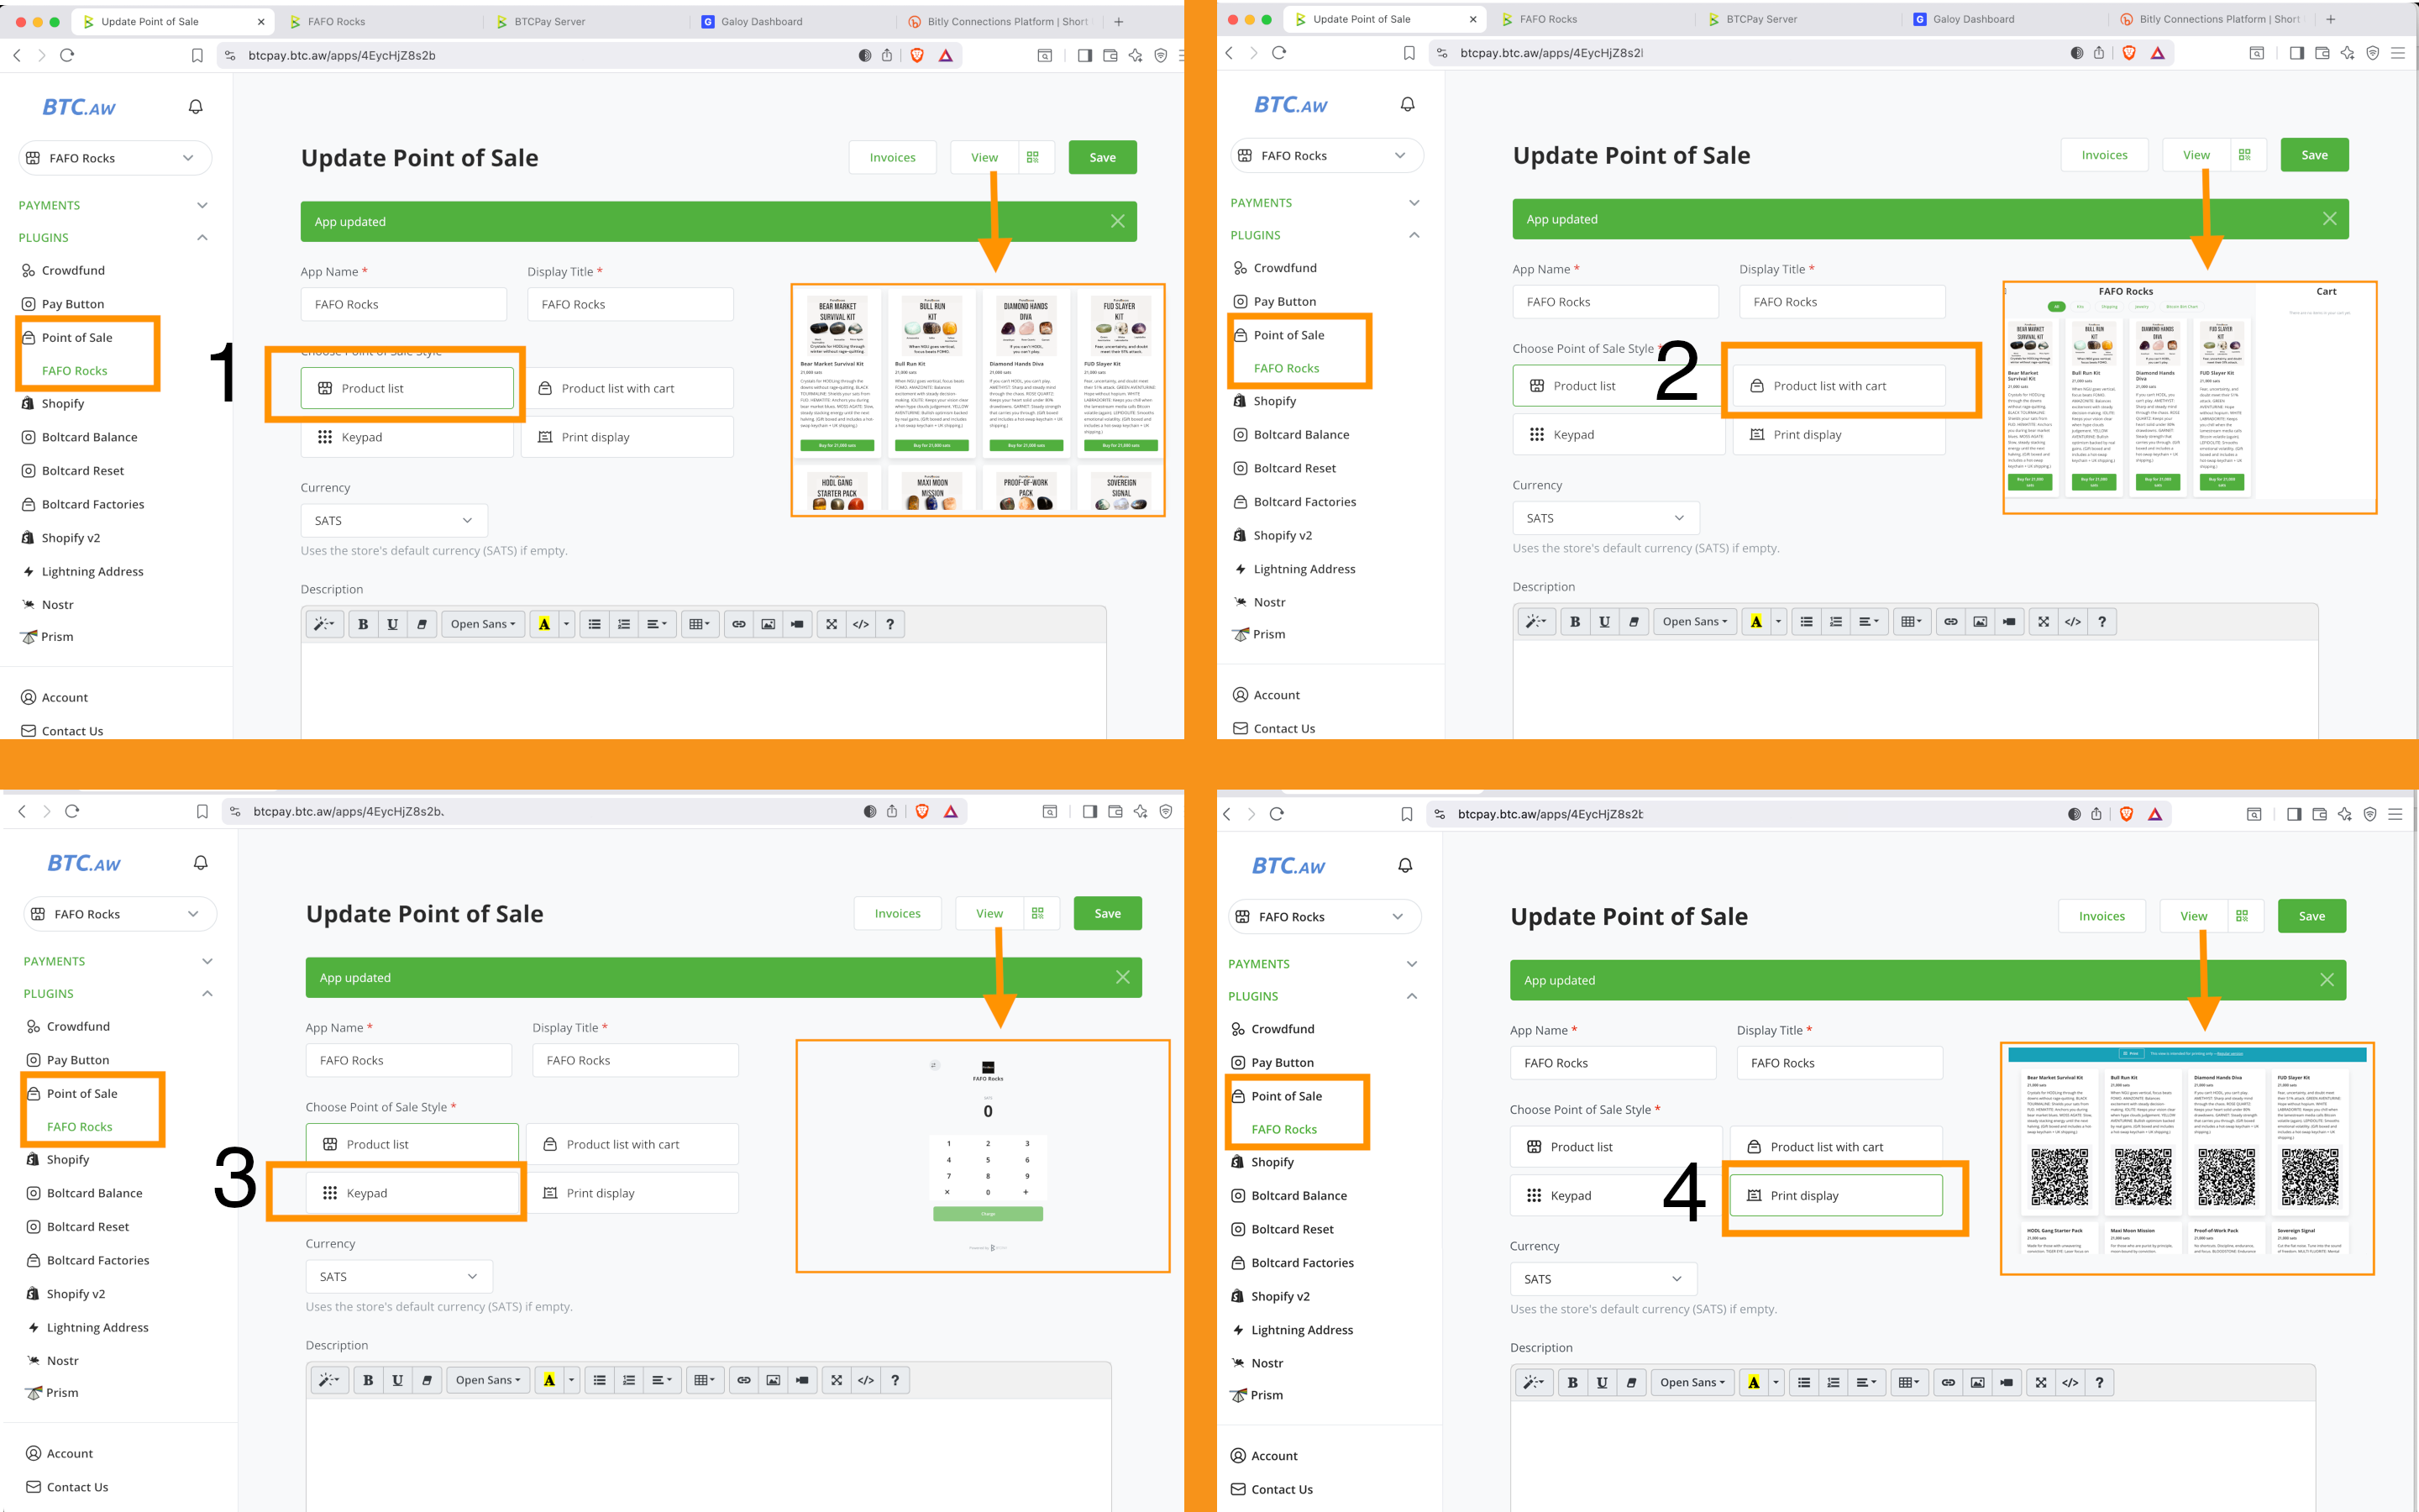This screenshot has width=2419, height=1512.
Task: Click the bold button in screenshot 1's editor
Action: coord(363,624)
